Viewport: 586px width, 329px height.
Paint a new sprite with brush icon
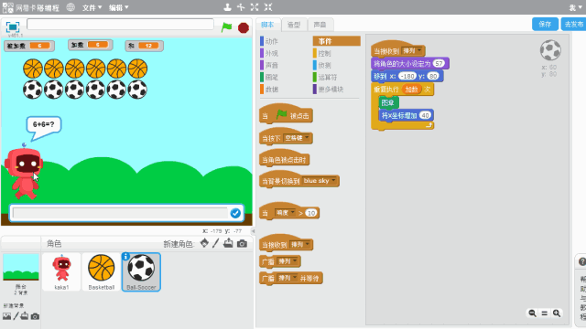pos(216,243)
